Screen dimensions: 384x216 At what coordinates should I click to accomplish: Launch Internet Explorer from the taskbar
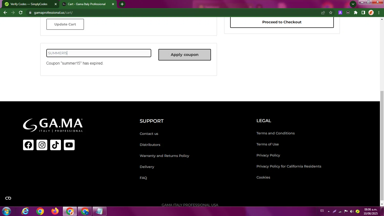25,211
